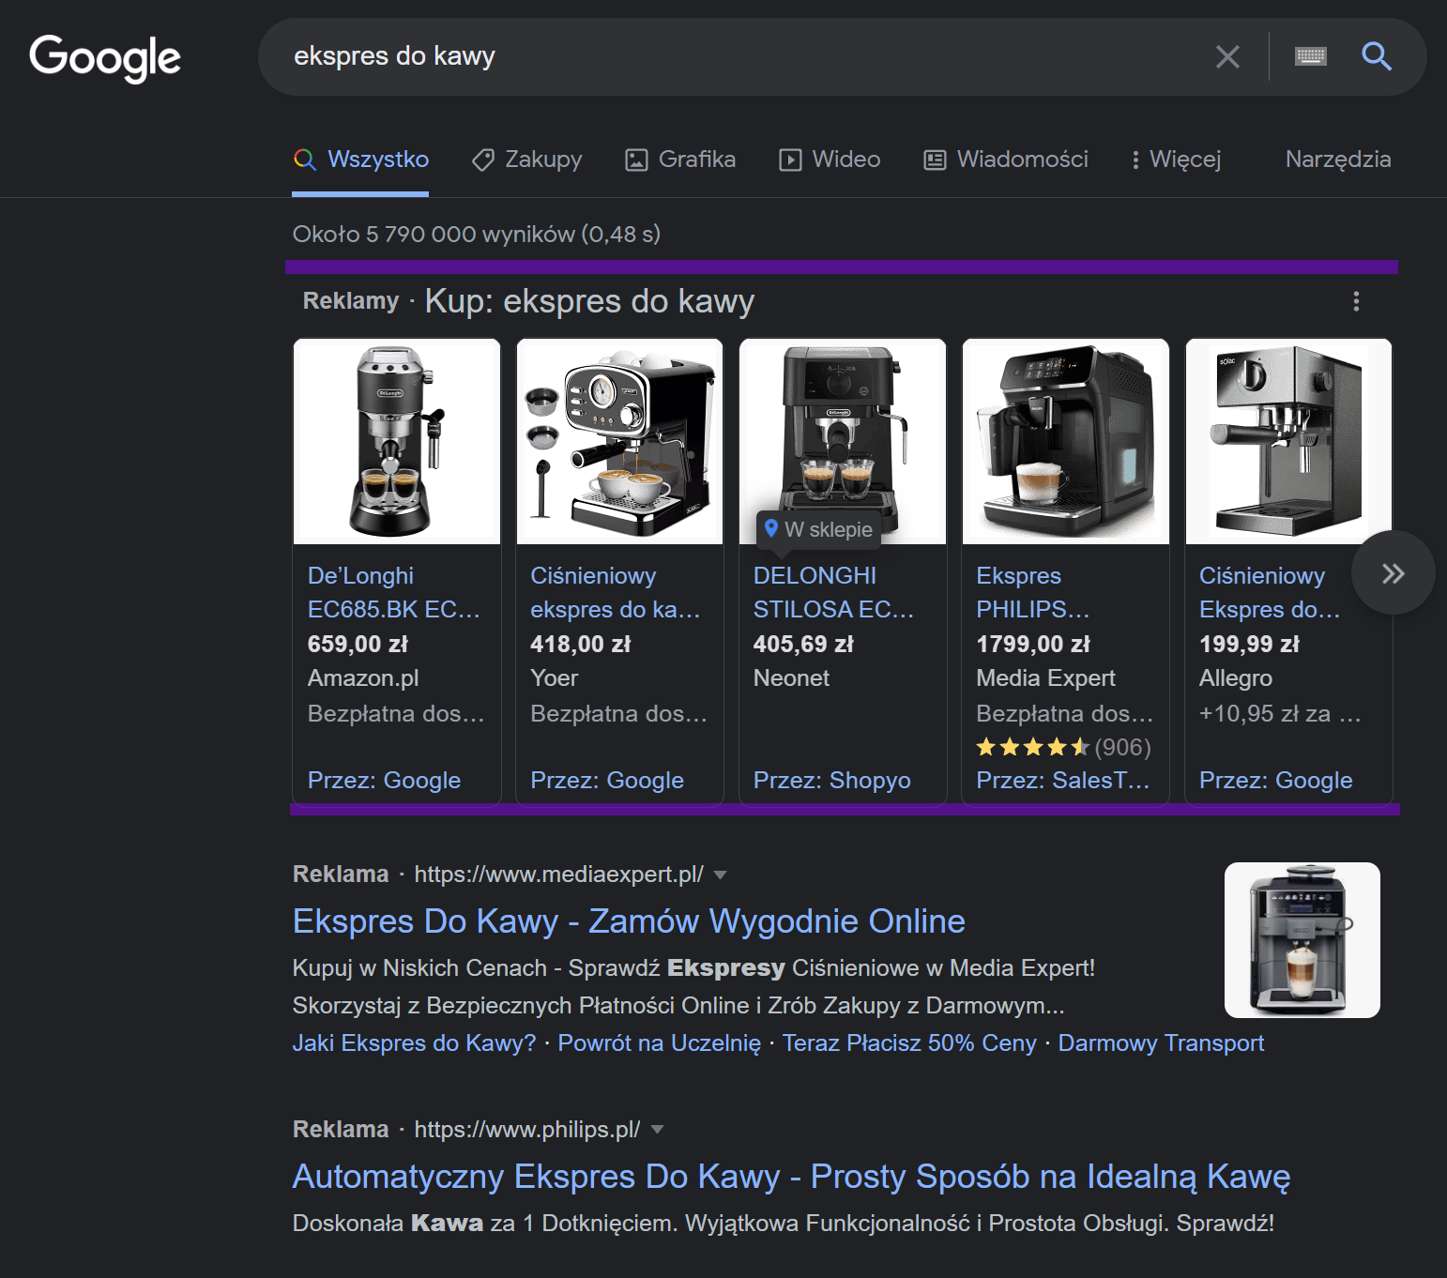Open De'Longhi EC685.BK product link
The height and width of the screenshot is (1278, 1447).
pyautogui.click(x=394, y=592)
